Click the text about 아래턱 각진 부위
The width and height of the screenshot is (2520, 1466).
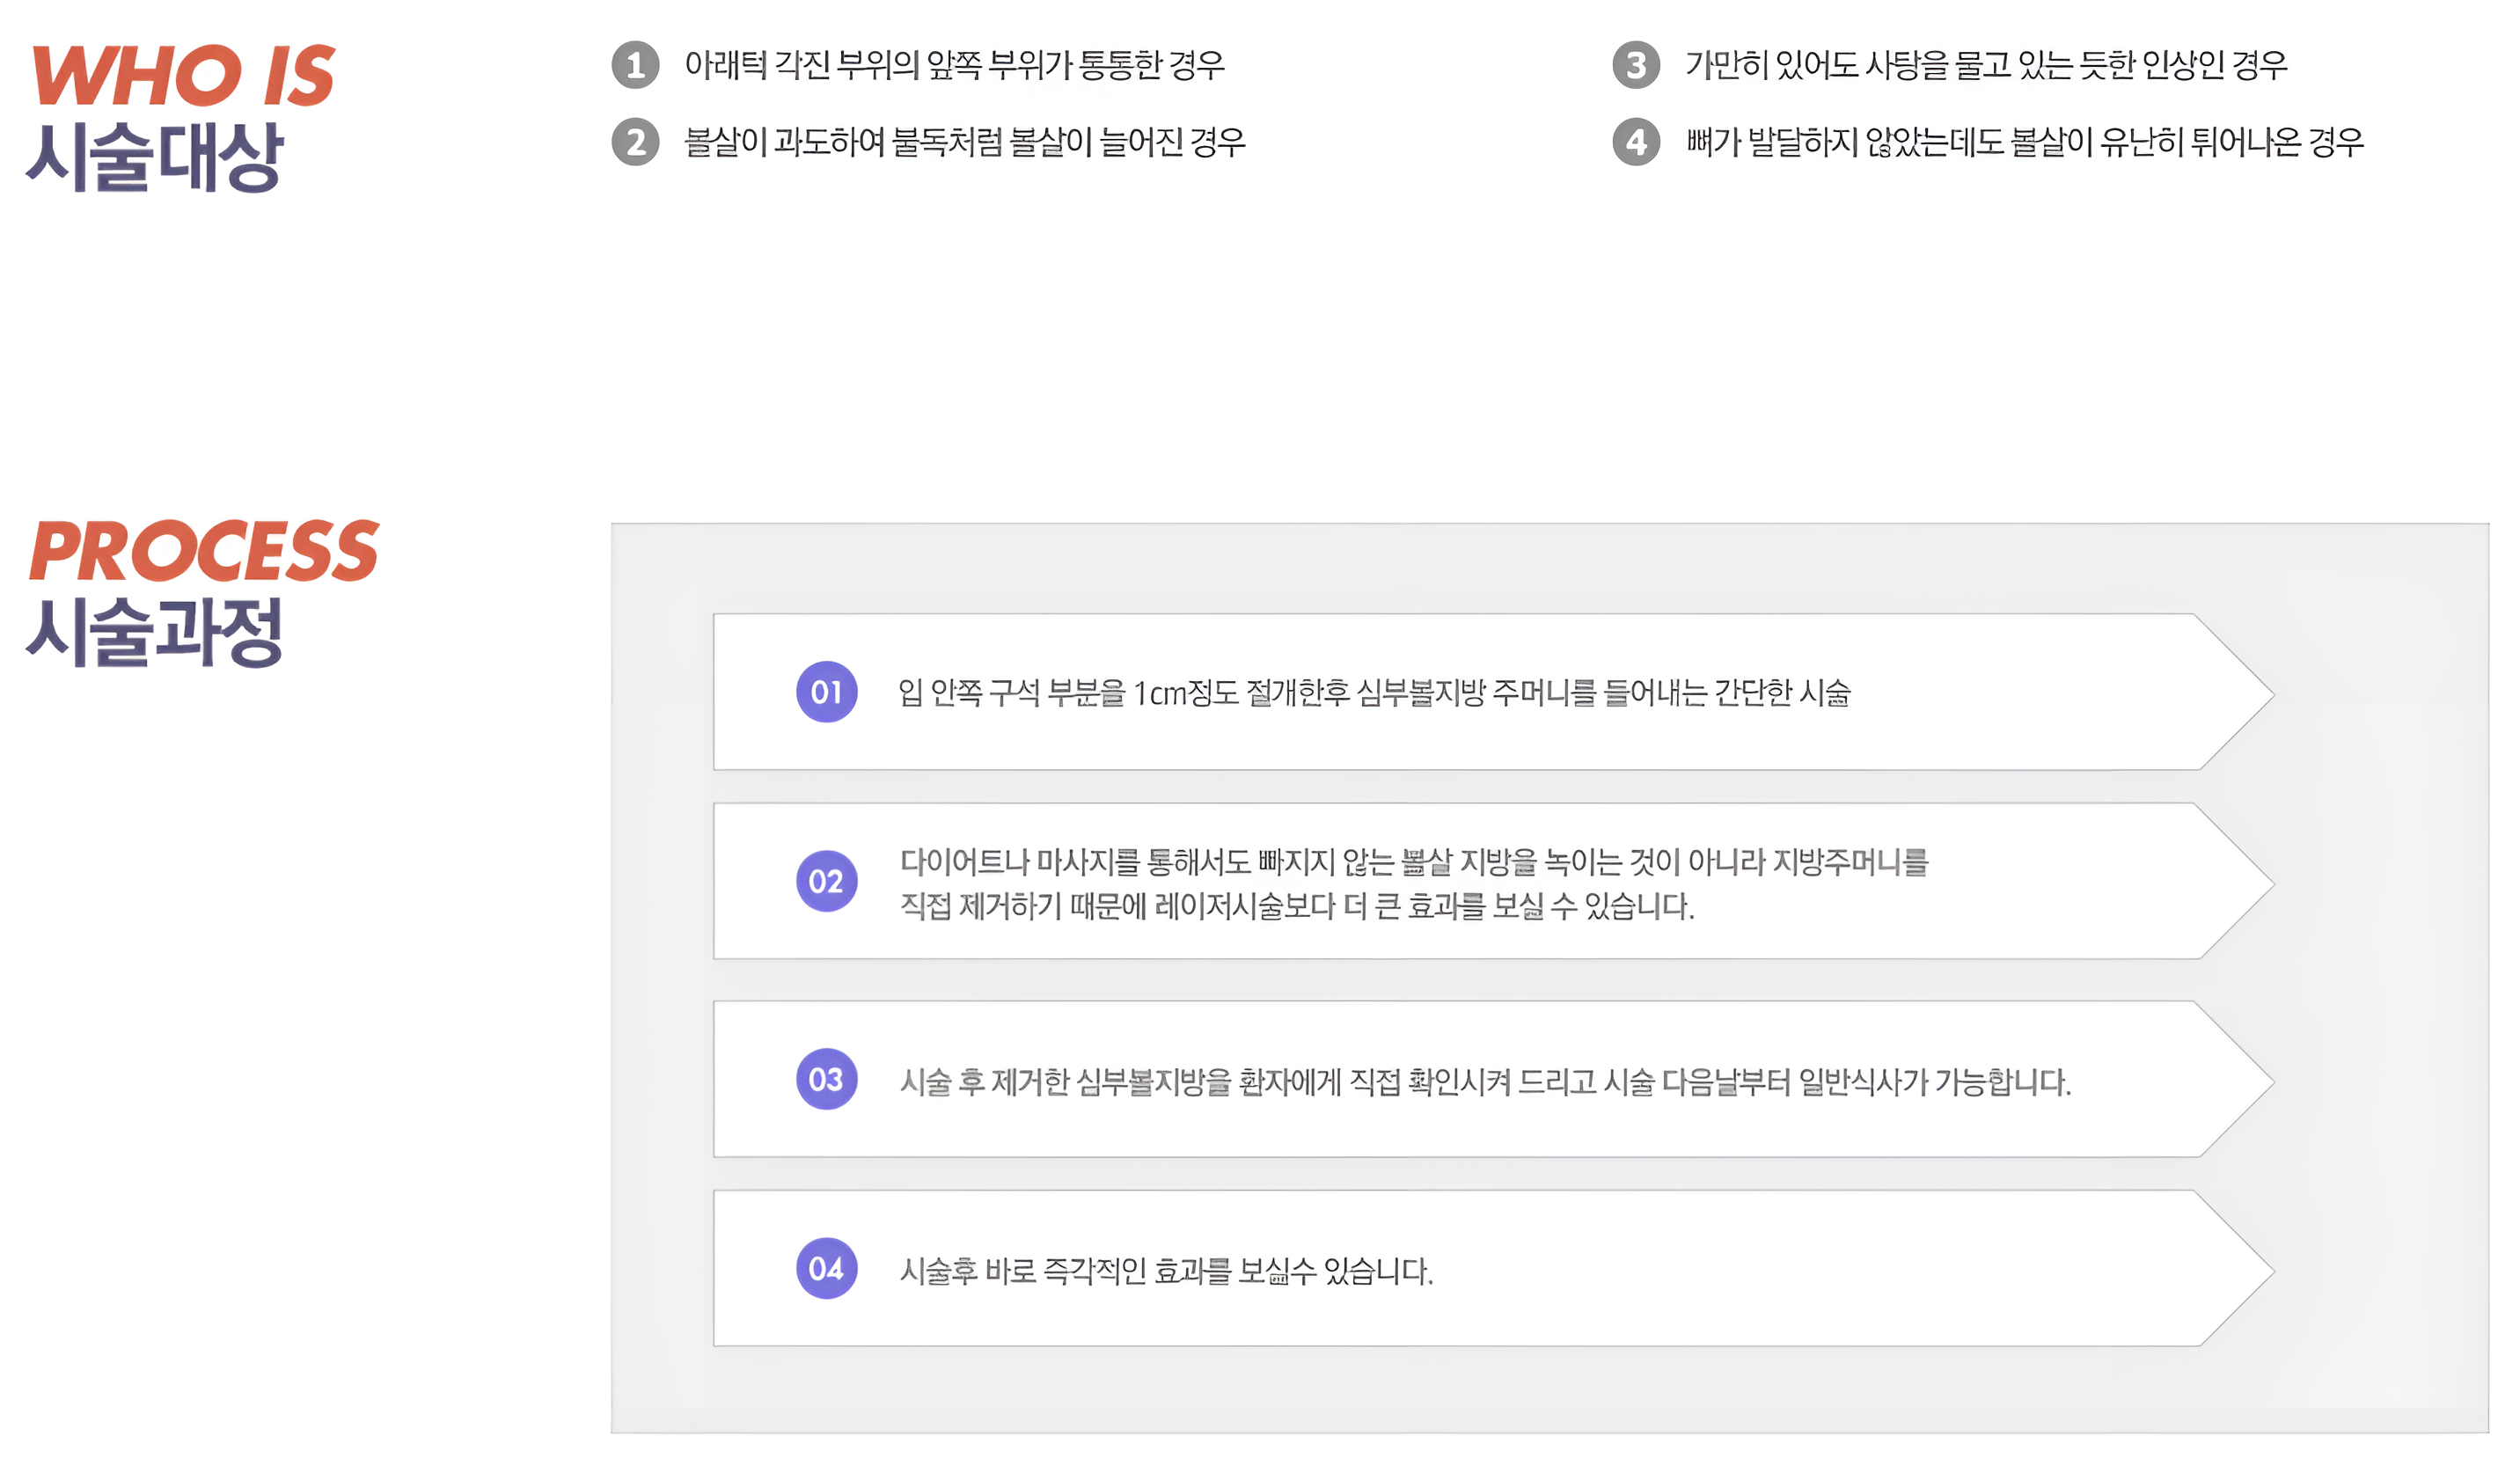coord(955,65)
